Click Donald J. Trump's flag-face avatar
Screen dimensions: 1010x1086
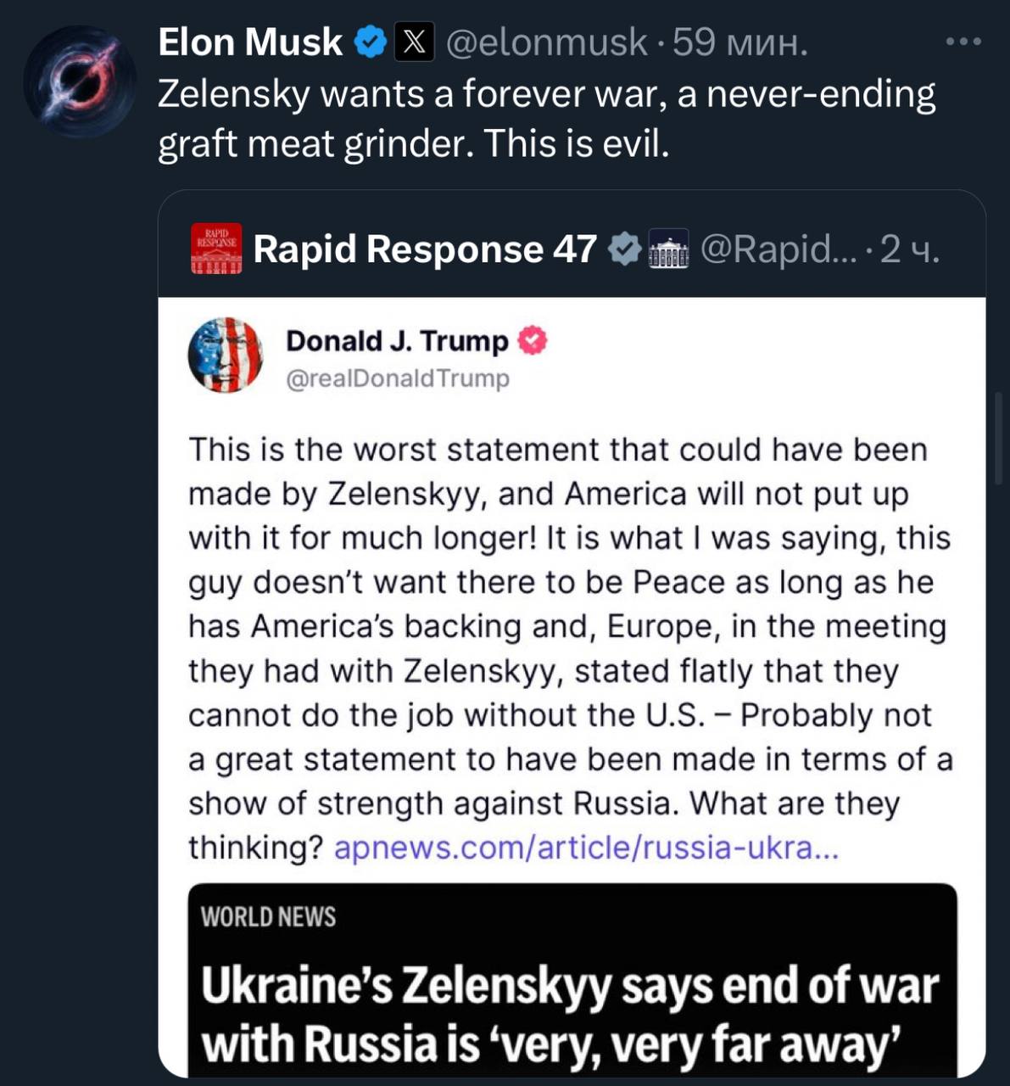click(x=225, y=355)
